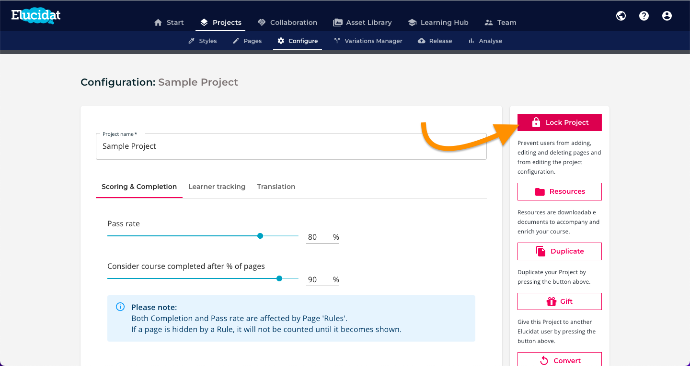
Task: Open Projects in top navigation
Action: tap(221, 22)
